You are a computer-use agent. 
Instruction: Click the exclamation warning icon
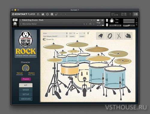point(130,14)
